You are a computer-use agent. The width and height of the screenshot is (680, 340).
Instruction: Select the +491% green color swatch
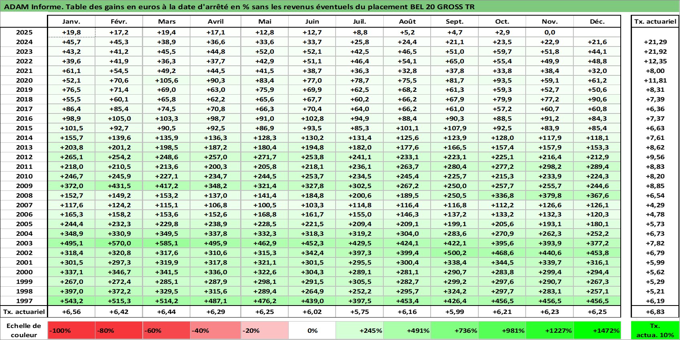click(407, 330)
